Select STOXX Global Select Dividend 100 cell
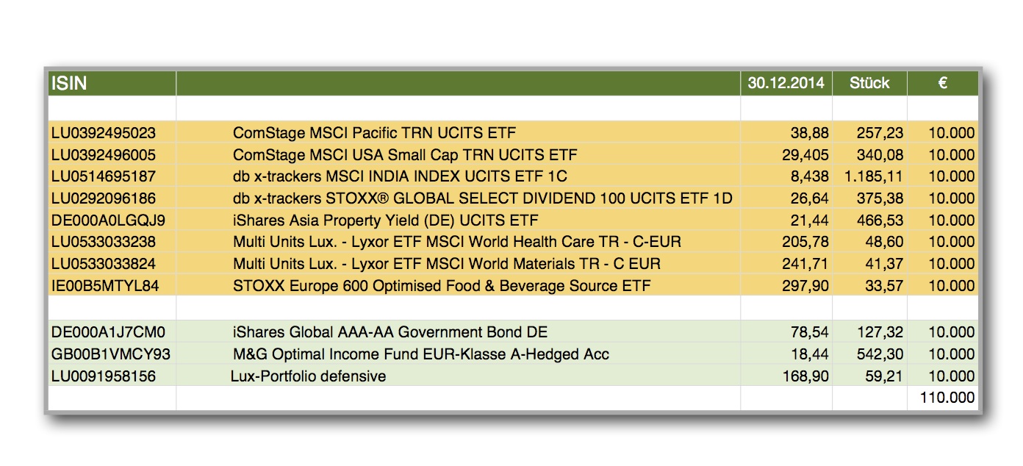 (482, 198)
